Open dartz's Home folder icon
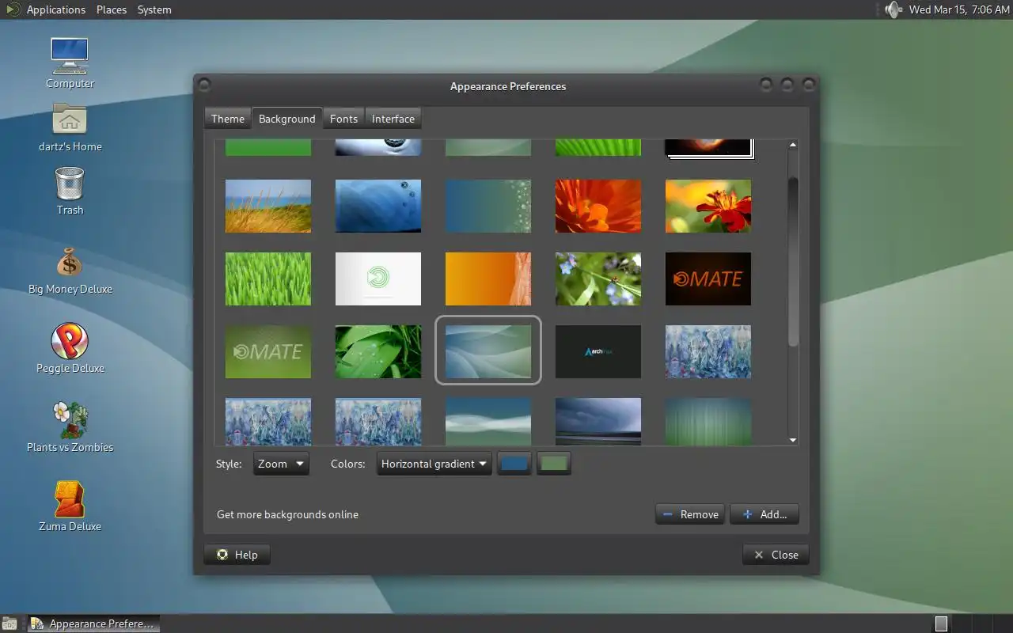This screenshot has height=633, width=1013. [x=70, y=127]
